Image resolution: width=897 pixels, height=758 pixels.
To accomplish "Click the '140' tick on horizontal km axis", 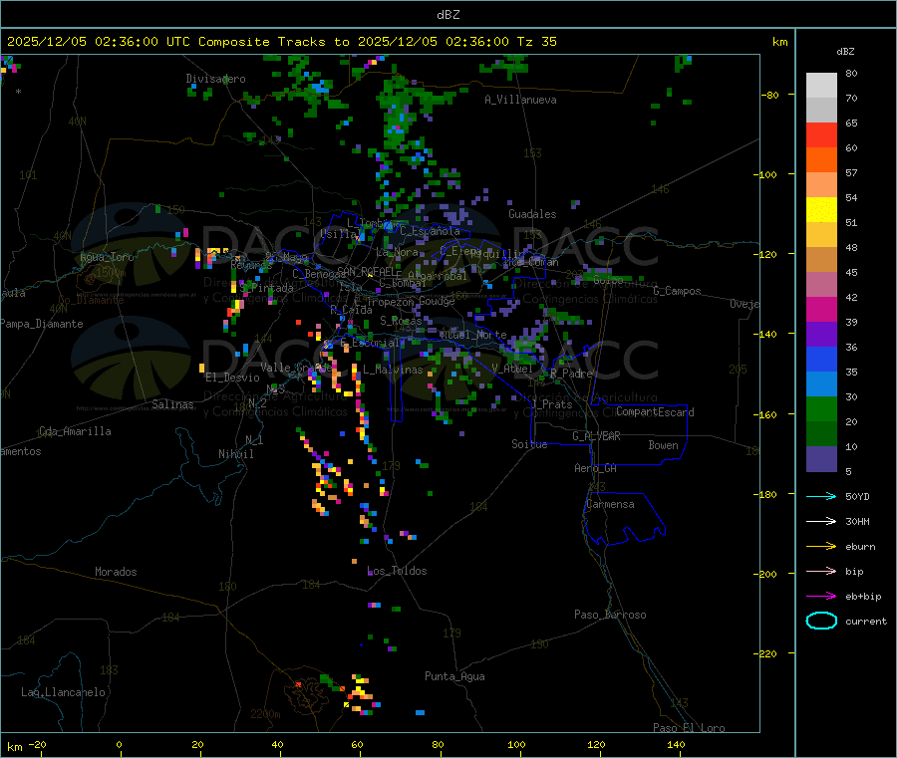I will click(676, 744).
